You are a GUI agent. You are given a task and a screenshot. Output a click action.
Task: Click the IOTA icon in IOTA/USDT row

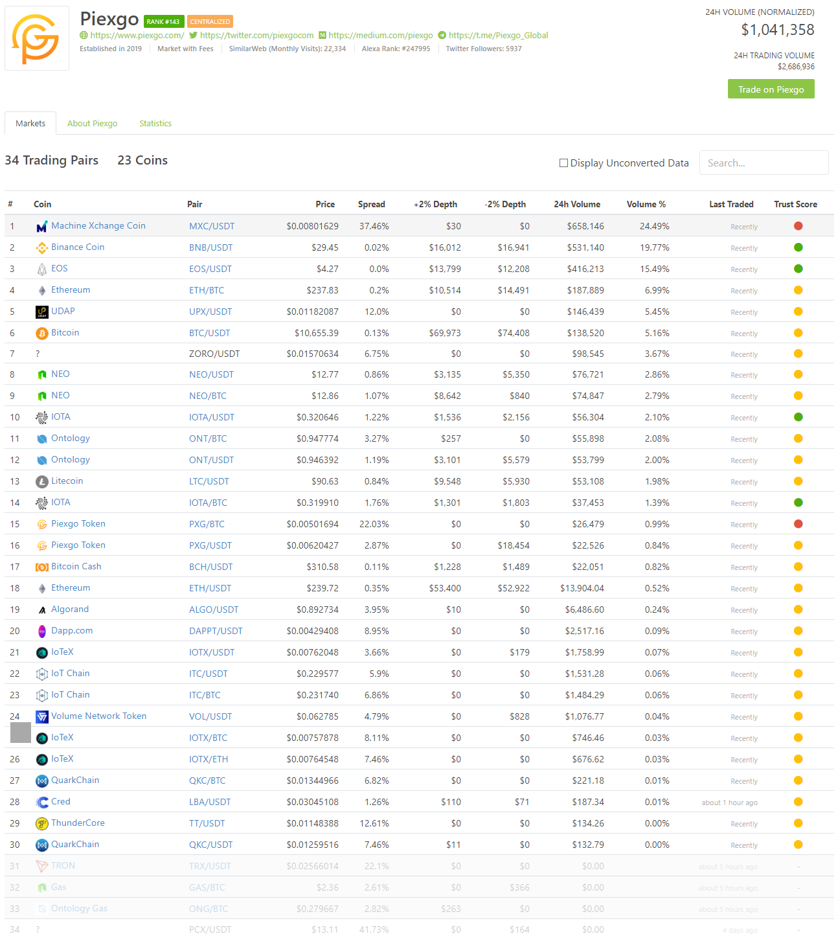coord(42,418)
